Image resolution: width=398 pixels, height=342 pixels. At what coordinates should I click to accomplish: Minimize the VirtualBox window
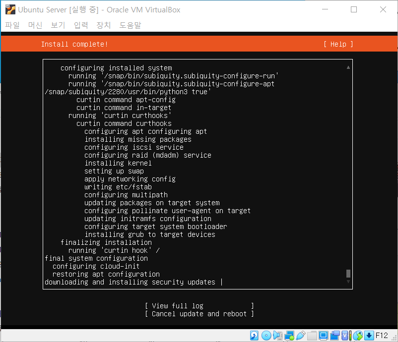(x=325, y=9)
